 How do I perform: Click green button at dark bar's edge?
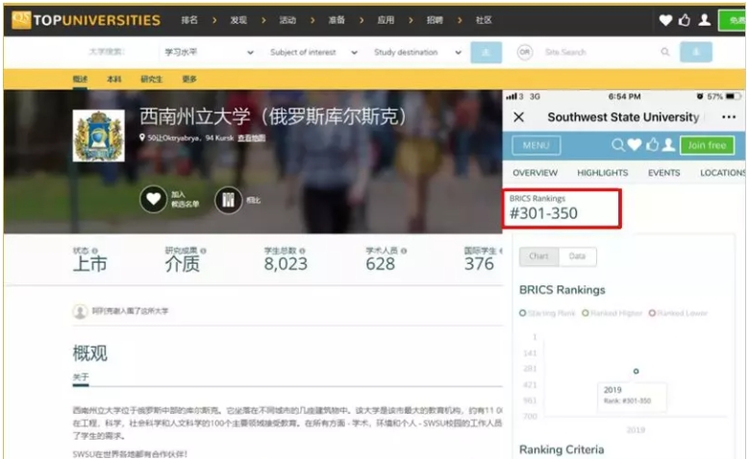pyautogui.click(x=732, y=20)
